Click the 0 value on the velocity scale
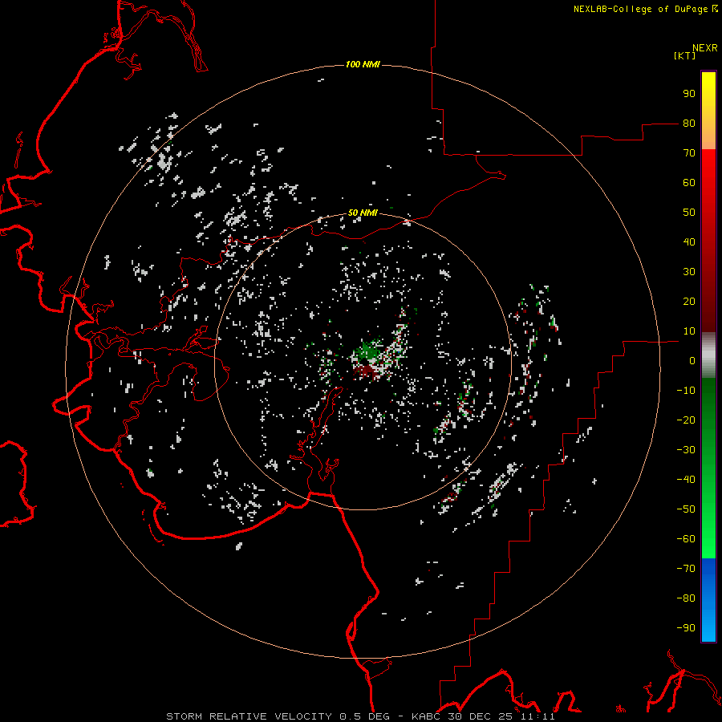 pyautogui.click(x=692, y=360)
